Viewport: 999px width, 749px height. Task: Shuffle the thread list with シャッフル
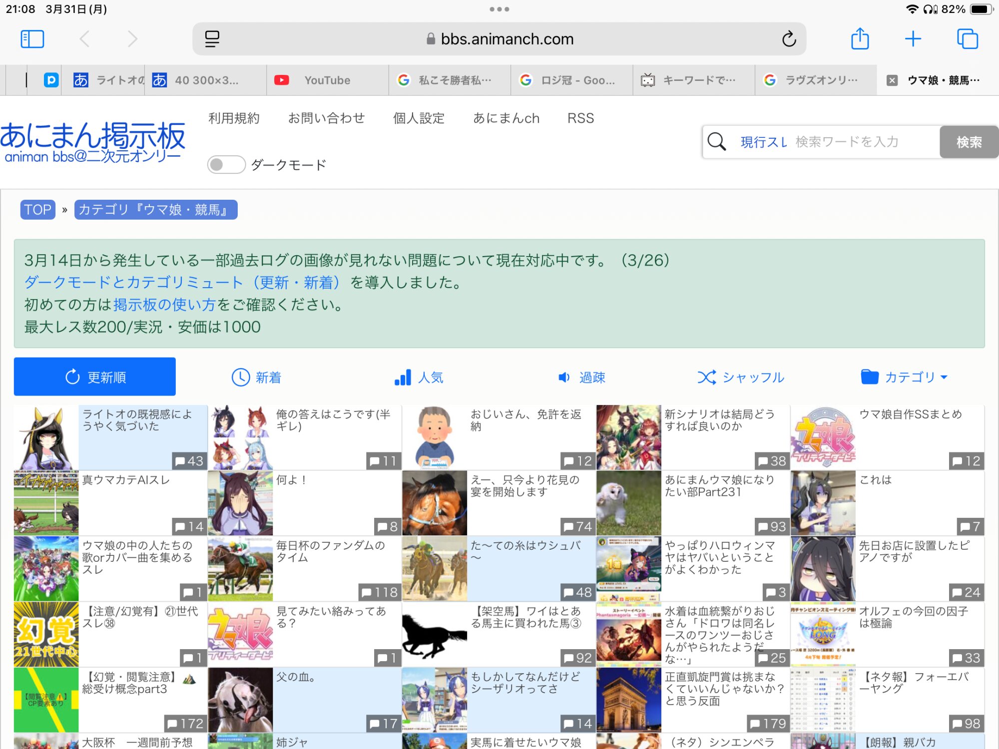click(741, 377)
